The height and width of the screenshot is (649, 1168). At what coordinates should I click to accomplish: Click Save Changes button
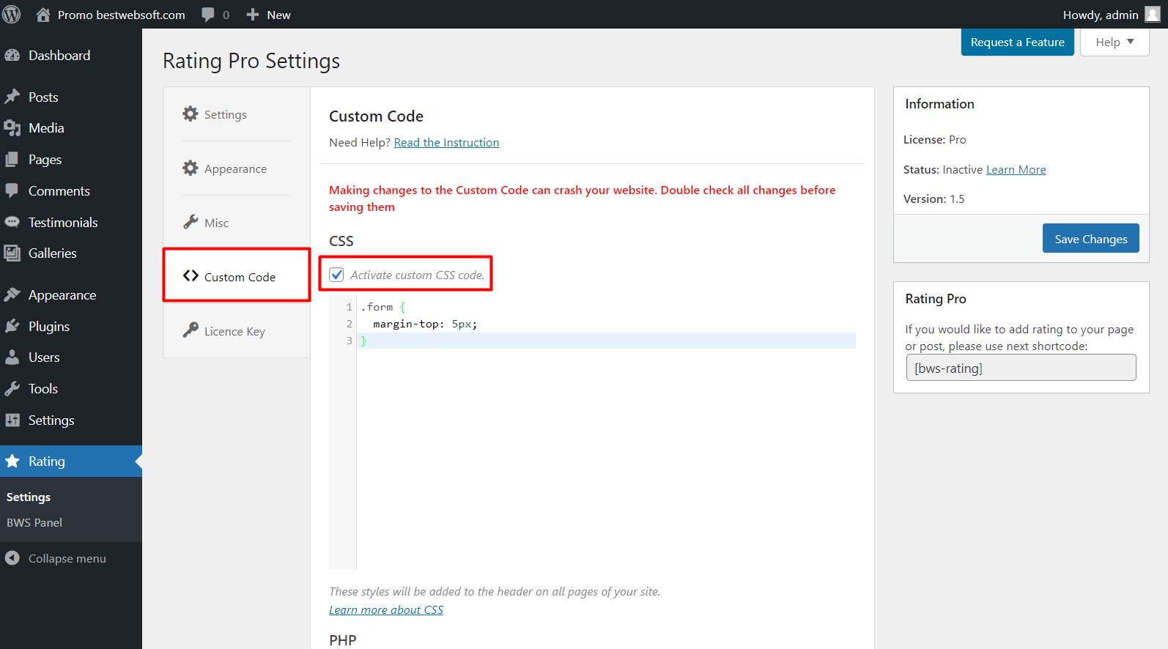[x=1091, y=238]
